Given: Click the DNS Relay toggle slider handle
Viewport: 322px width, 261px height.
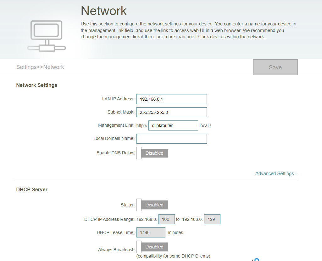Looking at the screenshot, I should pyautogui.click(x=139, y=153).
